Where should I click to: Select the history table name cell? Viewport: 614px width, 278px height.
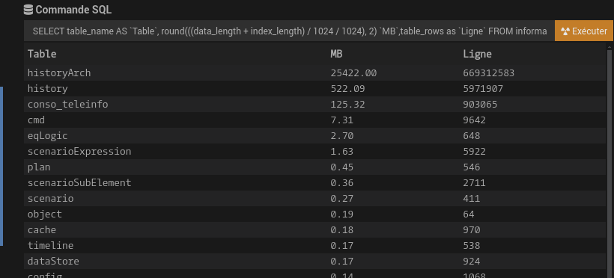pyautogui.click(x=47, y=89)
